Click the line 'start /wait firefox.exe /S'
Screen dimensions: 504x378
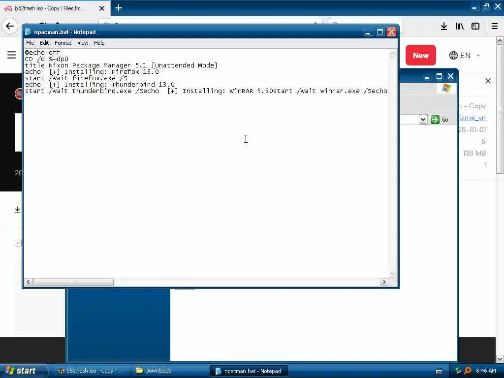[76, 78]
